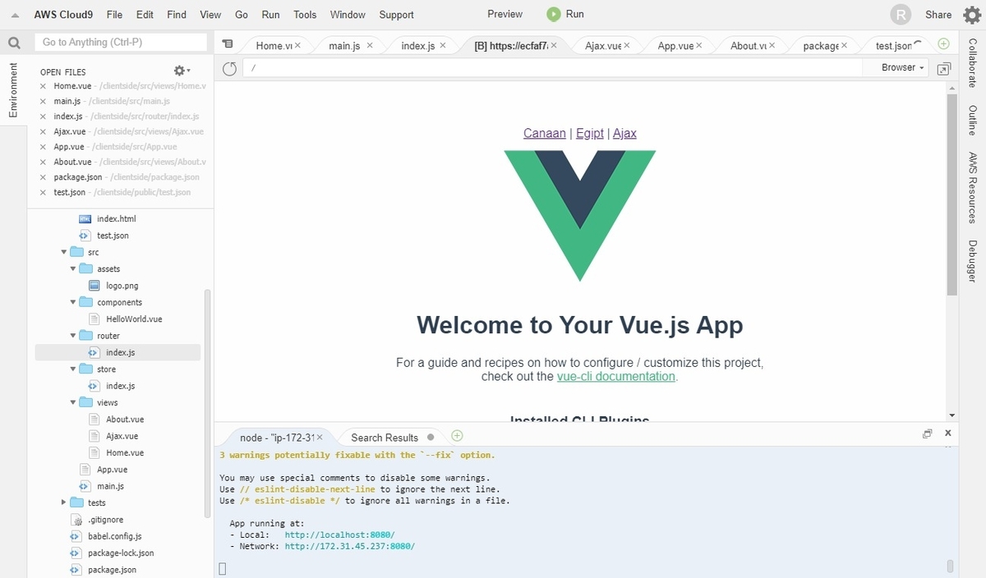Image resolution: width=986 pixels, height=578 pixels.
Task: Open the Tools menu
Action: pyautogui.click(x=305, y=14)
